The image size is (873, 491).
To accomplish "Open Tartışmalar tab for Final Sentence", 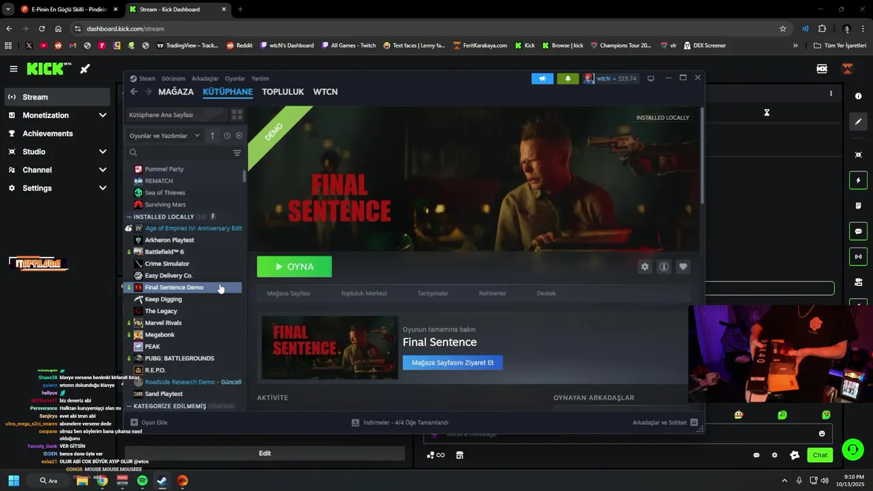I will 433,293.
